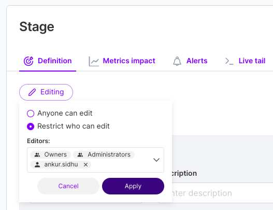
Task: Expand the Editors dropdown chevron
Action: click(x=156, y=160)
